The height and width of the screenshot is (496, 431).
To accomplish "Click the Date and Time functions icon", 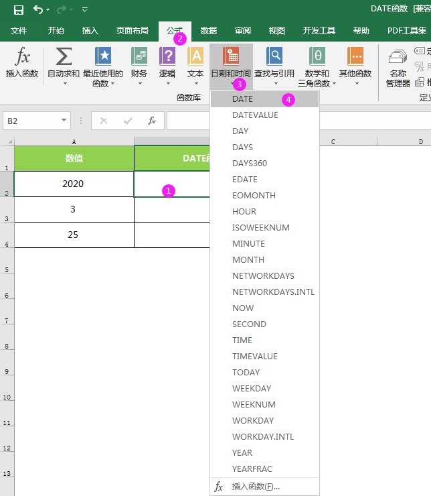I will [x=231, y=56].
